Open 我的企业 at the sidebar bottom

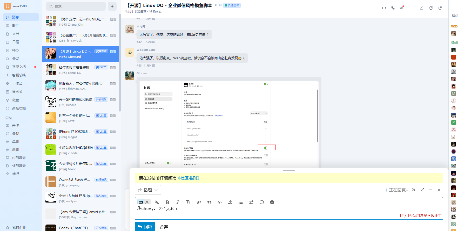[x=21, y=227]
